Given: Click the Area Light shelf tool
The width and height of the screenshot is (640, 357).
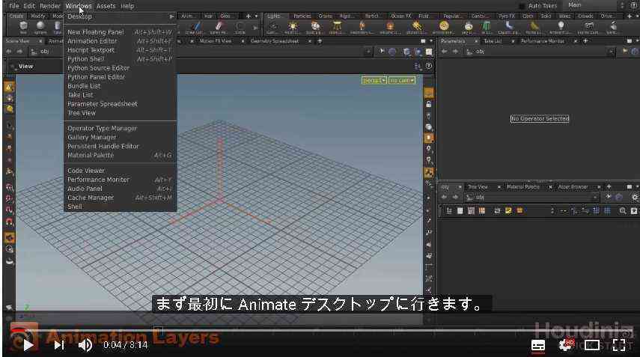Looking at the screenshot, I should 337,28.
